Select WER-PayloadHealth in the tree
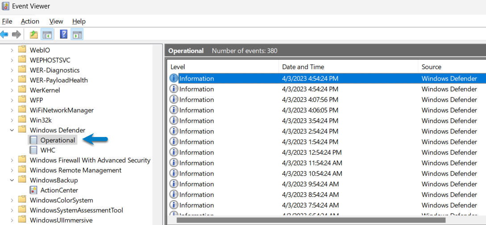486x225 pixels. click(x=58, y=80)
